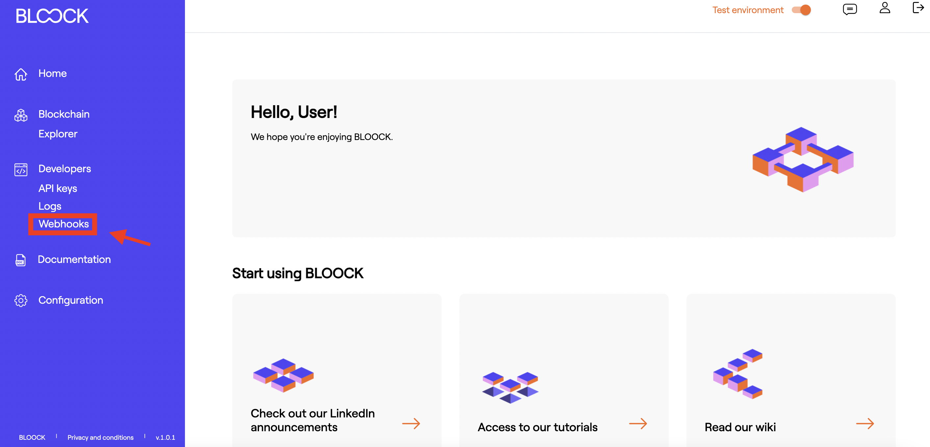This screenshot has height=447, width=930.
Task: Click the BLOOCK logo
Action: (52, 16)
